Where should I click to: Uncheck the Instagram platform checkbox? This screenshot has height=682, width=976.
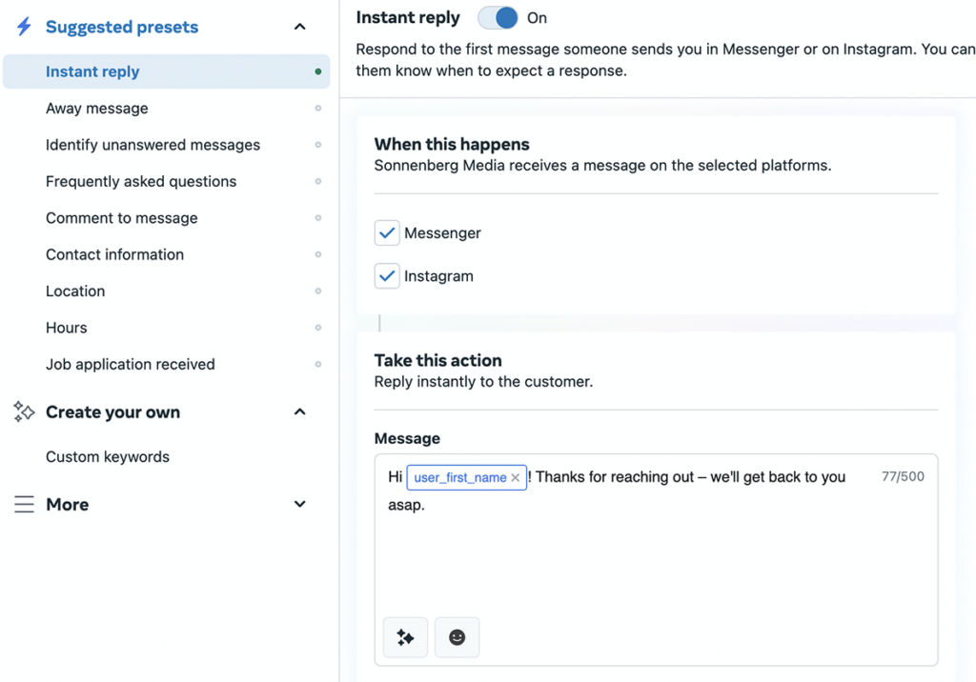click(387, 276)
